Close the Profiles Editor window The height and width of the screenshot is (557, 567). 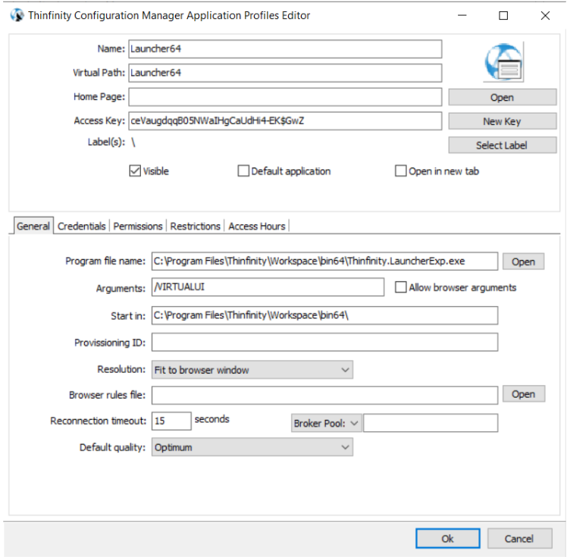point(545,16)
